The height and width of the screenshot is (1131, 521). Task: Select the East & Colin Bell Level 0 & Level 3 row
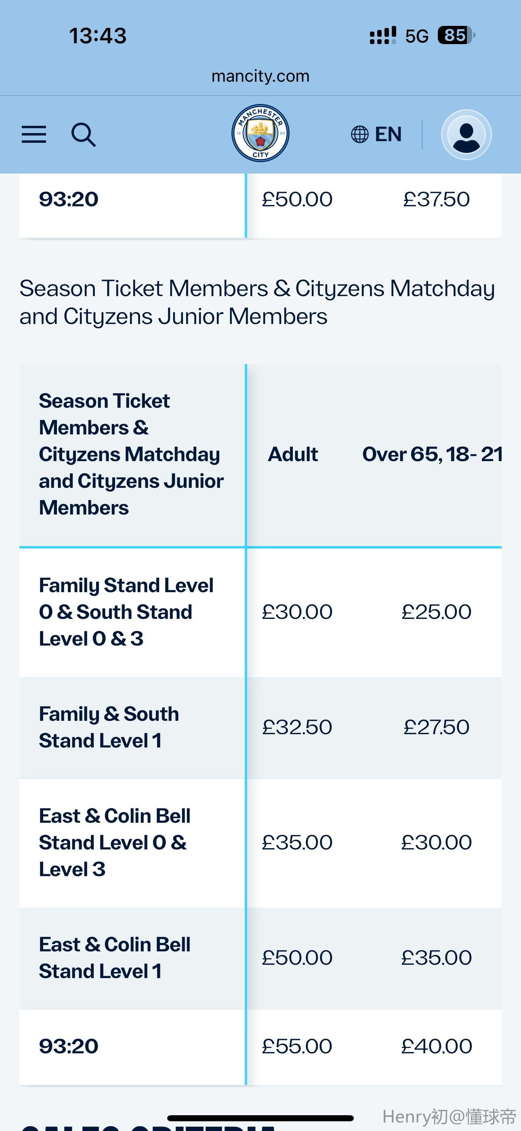click(x=260, y=843)
